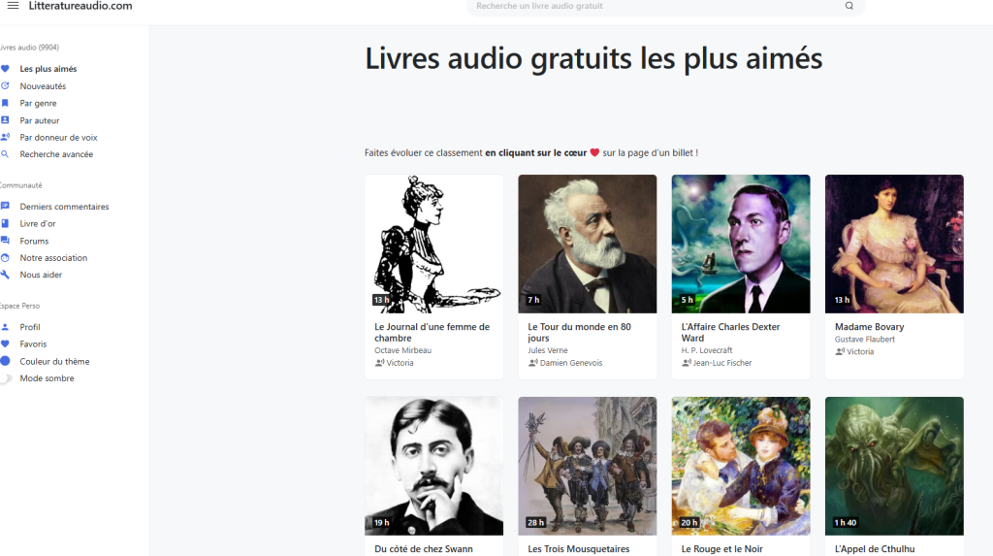Open the L'Appel de Cthulhu cover thumbnail

893,466
